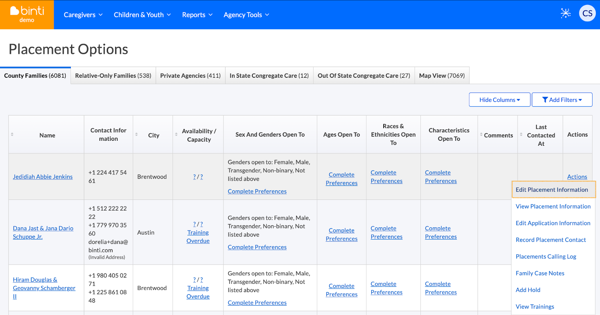The width and height of the screenshot is (600, 315).
Task: Open the CS user avatar menu
Action: coord(587,14)
